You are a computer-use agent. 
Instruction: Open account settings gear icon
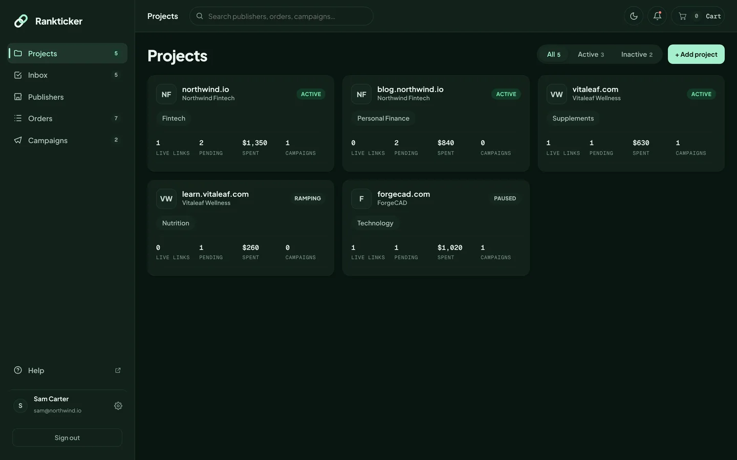click(118, 406)
